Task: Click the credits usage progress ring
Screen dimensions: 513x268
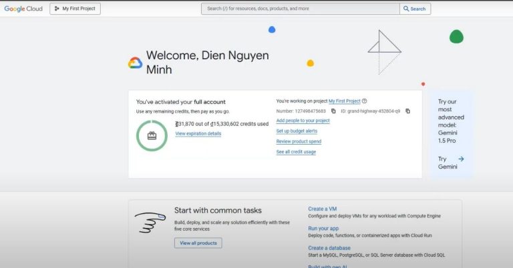Action: 152,136
